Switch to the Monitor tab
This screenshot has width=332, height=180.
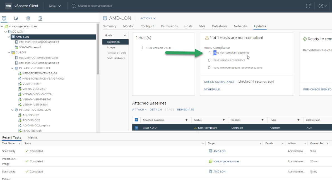click(x=129, y=26)
